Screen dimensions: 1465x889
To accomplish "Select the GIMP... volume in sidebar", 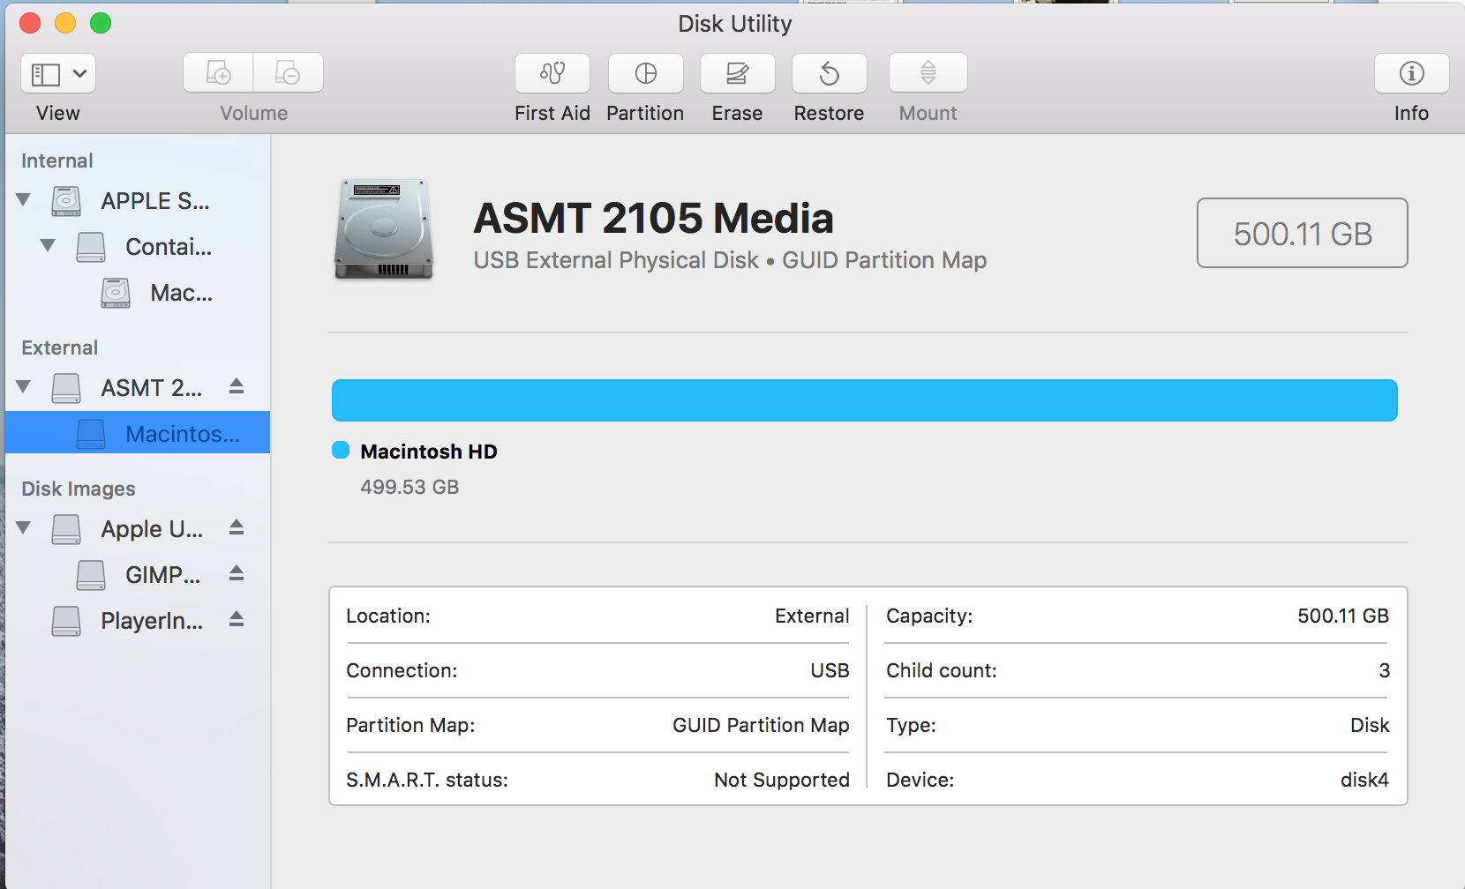I will (x=162, y=575).
